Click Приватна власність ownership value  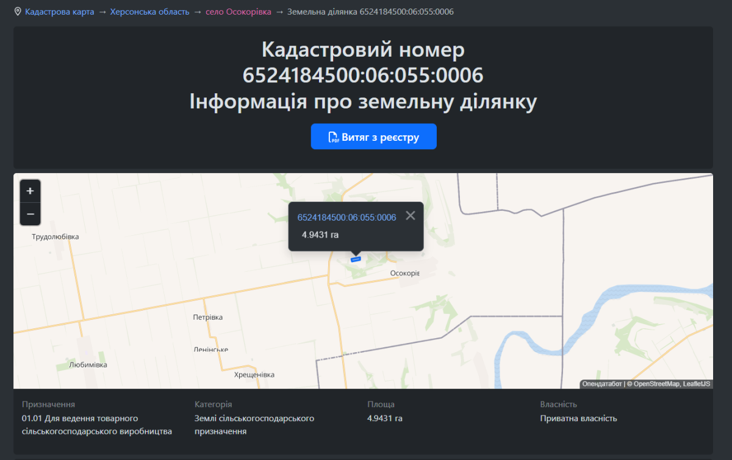[x=578, y=419]
